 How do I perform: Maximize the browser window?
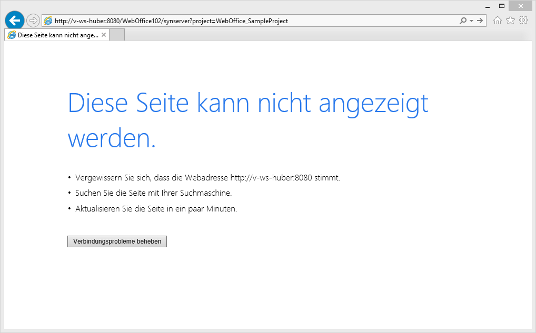(x=502, y=5)
